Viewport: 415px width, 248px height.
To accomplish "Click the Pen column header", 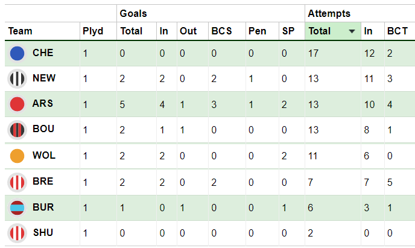I will pyautogui.click(x=257, y=31).
